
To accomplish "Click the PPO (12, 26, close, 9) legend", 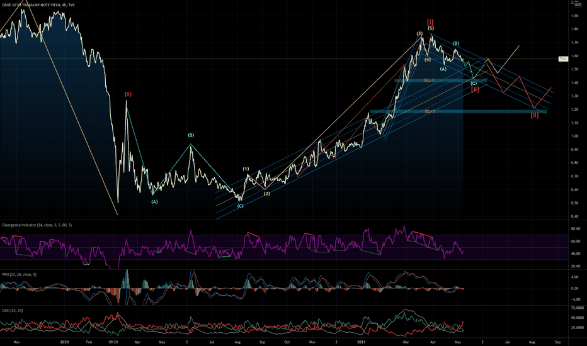I will pos(20,274).
